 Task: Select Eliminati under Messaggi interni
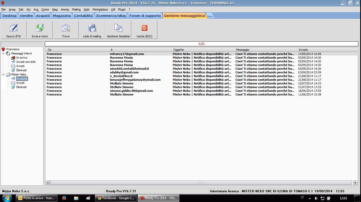tap(21, 70)
